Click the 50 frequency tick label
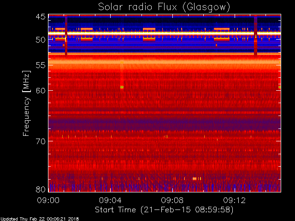 pyautogui.click(x=41, y=40)
